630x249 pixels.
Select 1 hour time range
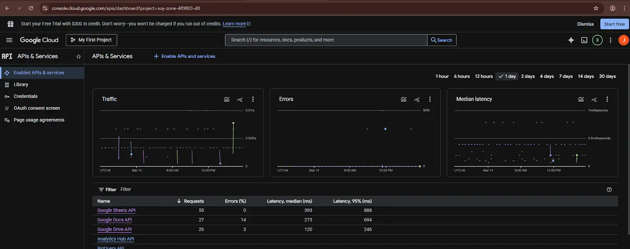(x=442, y=76)
